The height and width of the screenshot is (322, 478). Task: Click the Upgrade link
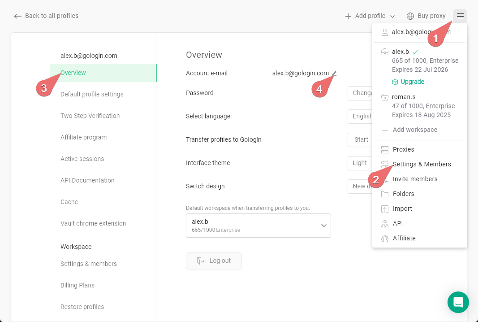tap(412, 82)
